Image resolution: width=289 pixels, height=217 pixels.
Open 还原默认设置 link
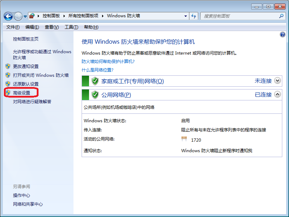[x=26, y=84]
